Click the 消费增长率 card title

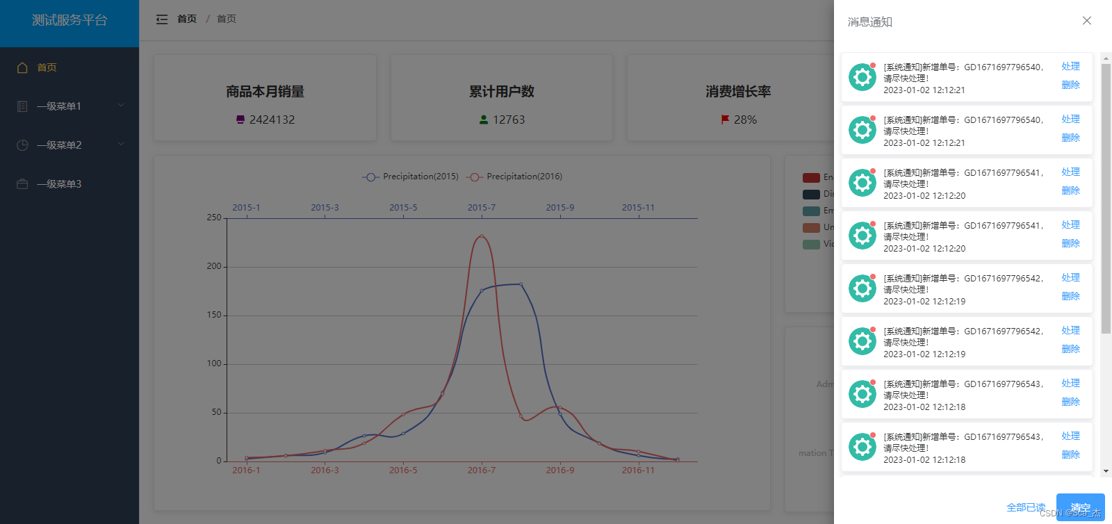coord(738,92)
